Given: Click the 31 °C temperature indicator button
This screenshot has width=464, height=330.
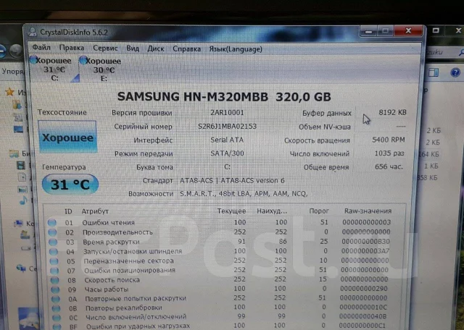Looking at the screenshot, I should click(x=70, y=185).
